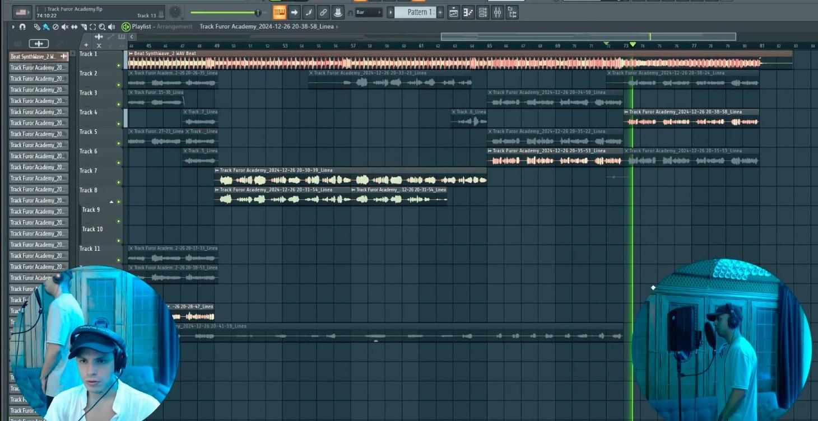Select the Mute tool

pos(65,27)
